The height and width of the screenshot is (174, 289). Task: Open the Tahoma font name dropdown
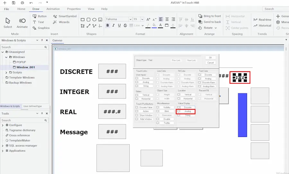[x=130, y=19]
